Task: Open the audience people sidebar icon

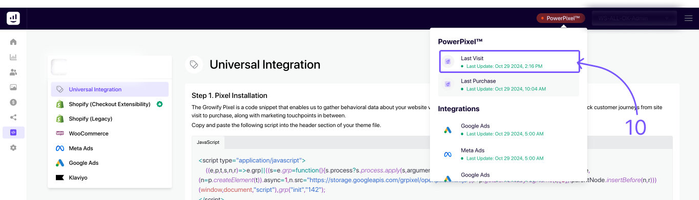Action: 13,72
